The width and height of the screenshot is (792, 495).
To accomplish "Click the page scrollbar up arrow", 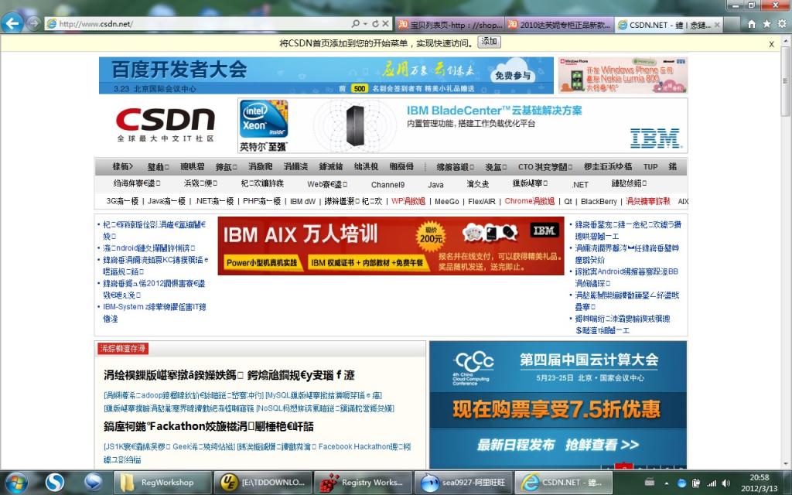I will 786,41.
